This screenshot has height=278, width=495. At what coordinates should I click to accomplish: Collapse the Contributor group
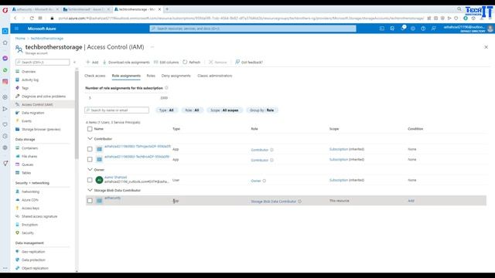[x=90, y=139]
